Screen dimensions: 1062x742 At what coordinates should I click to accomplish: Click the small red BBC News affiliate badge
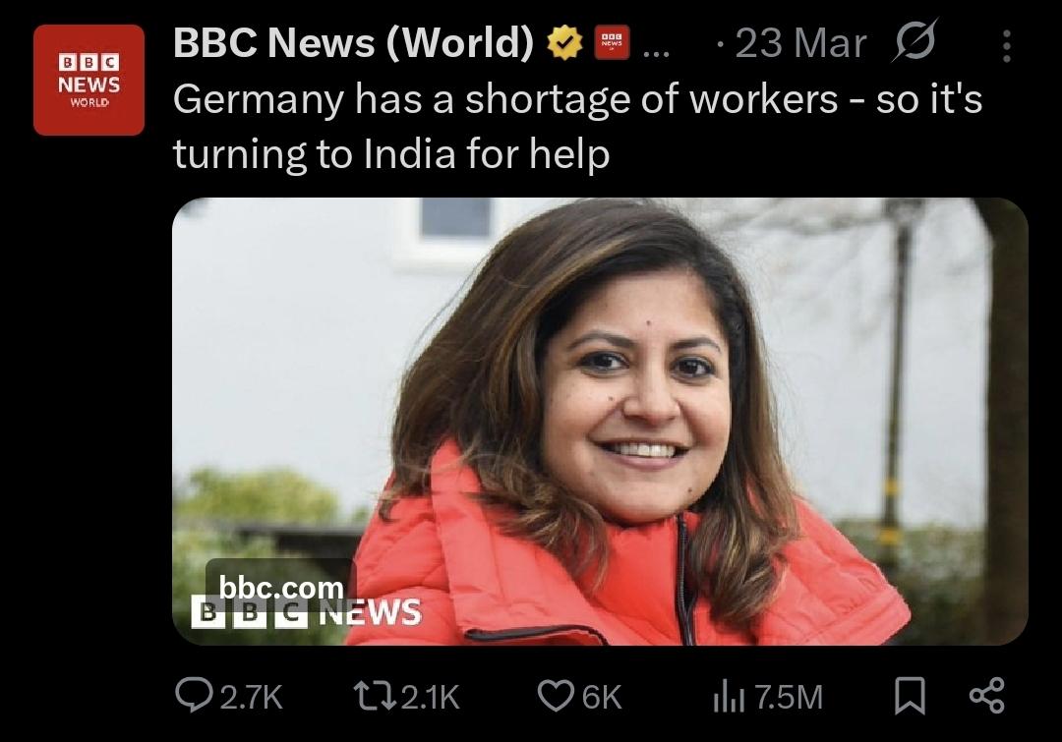point(612,42)
